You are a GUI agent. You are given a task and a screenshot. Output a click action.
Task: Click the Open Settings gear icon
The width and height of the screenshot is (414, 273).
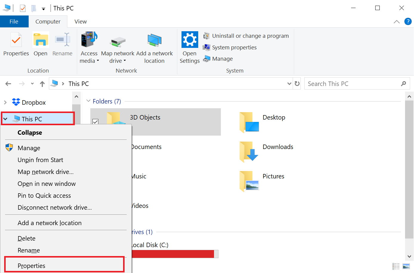[x=190, y=40]
